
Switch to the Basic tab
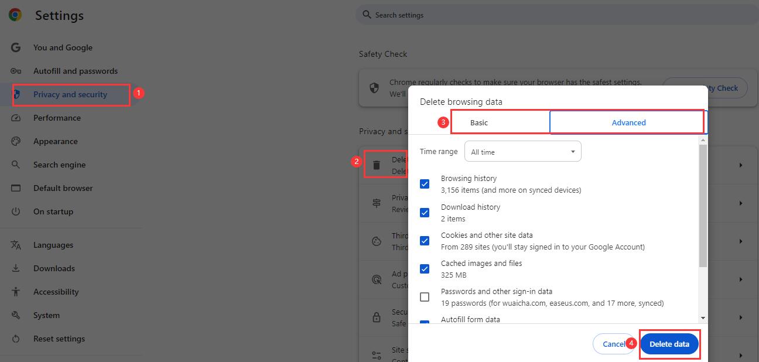click(x=479, y=122)
